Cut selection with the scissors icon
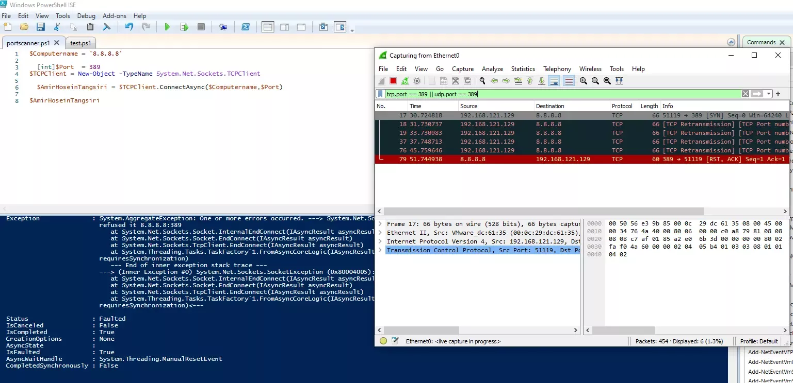Image resolution: width=793 pixels, height=383 pixels. tap(57, 27)
